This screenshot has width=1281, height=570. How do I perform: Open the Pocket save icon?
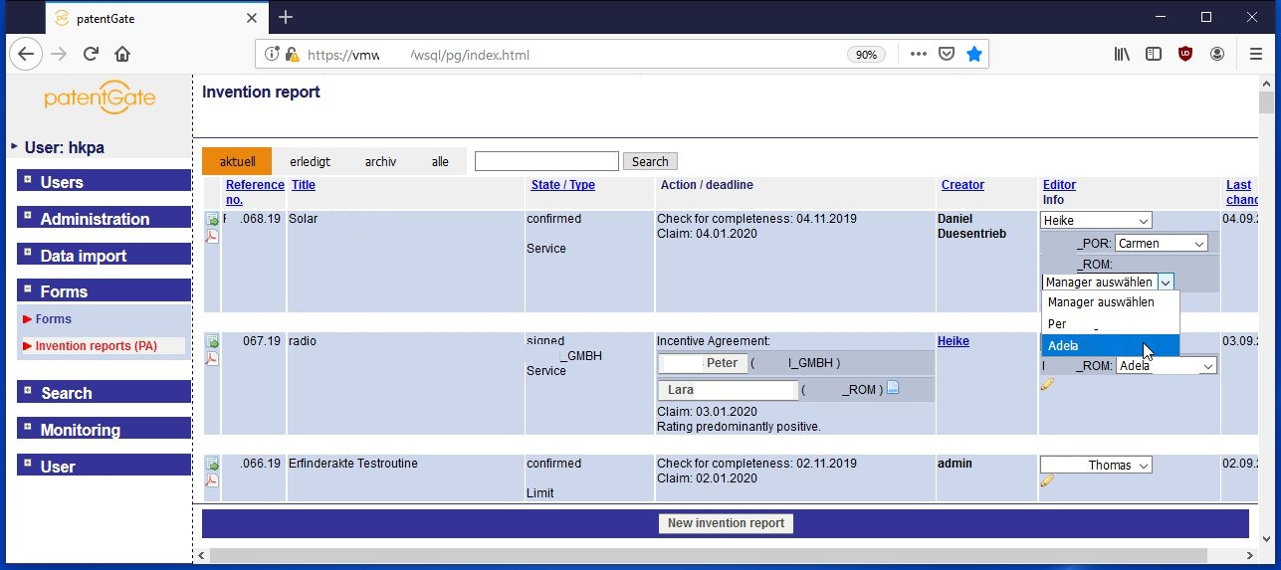948,54
